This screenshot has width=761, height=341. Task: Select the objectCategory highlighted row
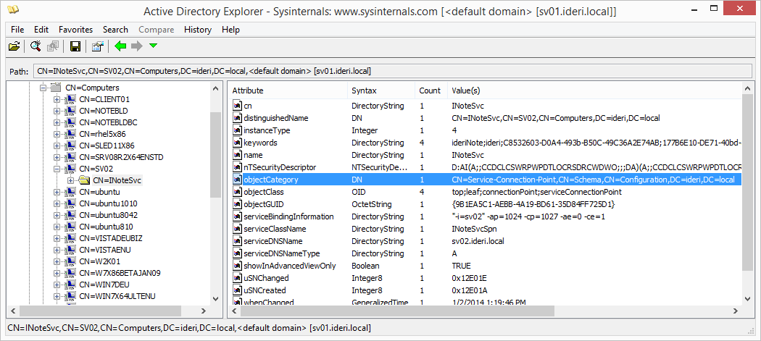(486, 180)
